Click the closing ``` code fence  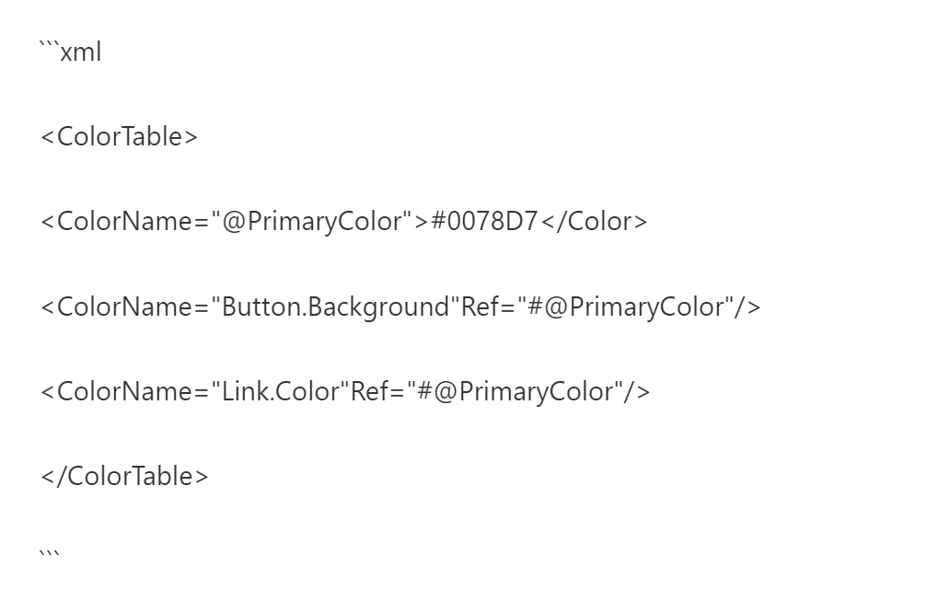(x=49, y=553)
